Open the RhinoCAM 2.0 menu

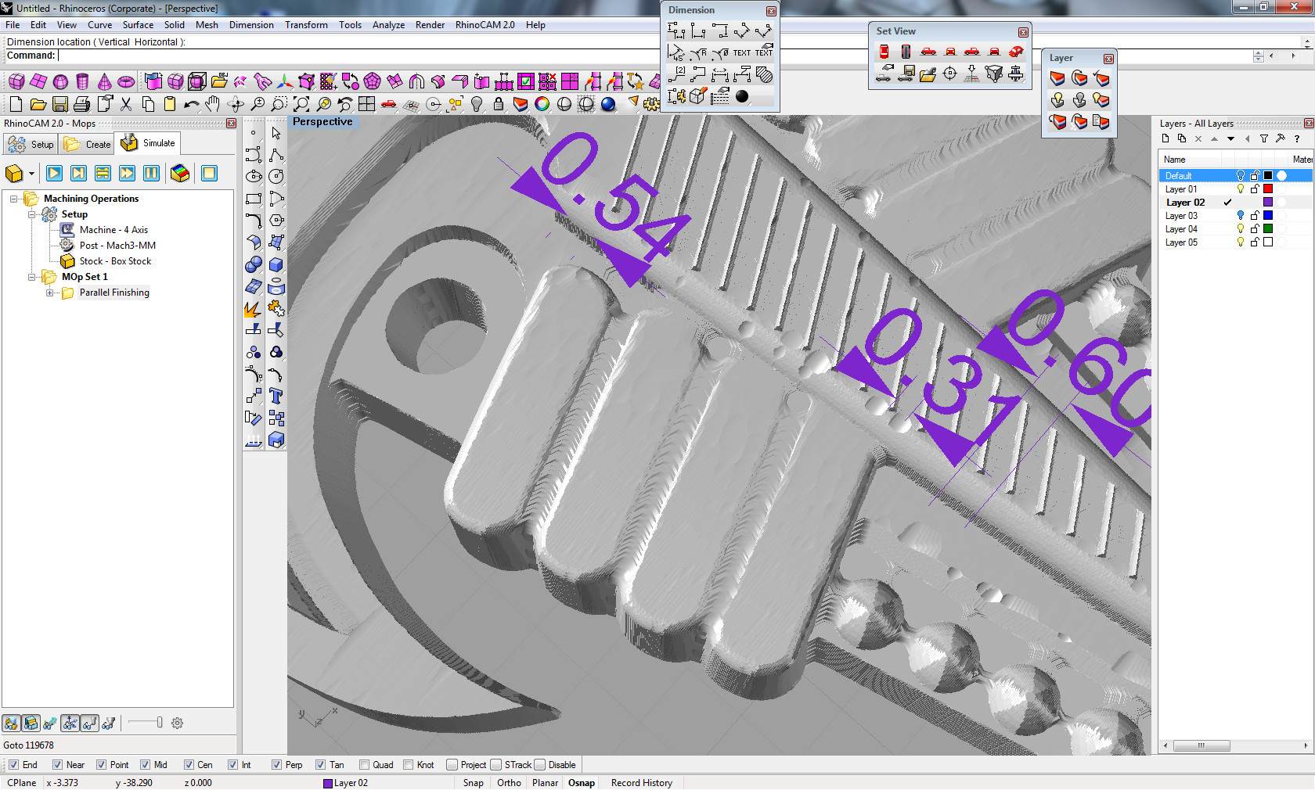point(485,25)
